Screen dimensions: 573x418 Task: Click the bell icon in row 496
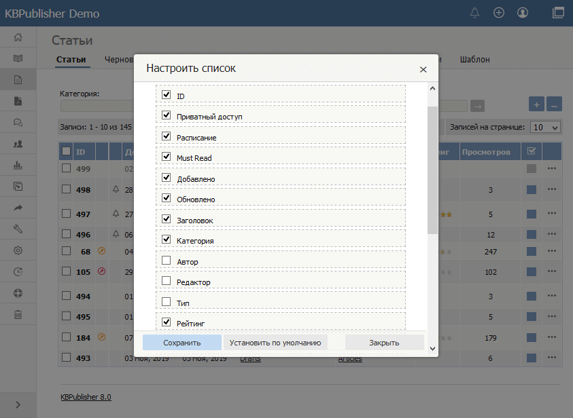coord(116,234)
